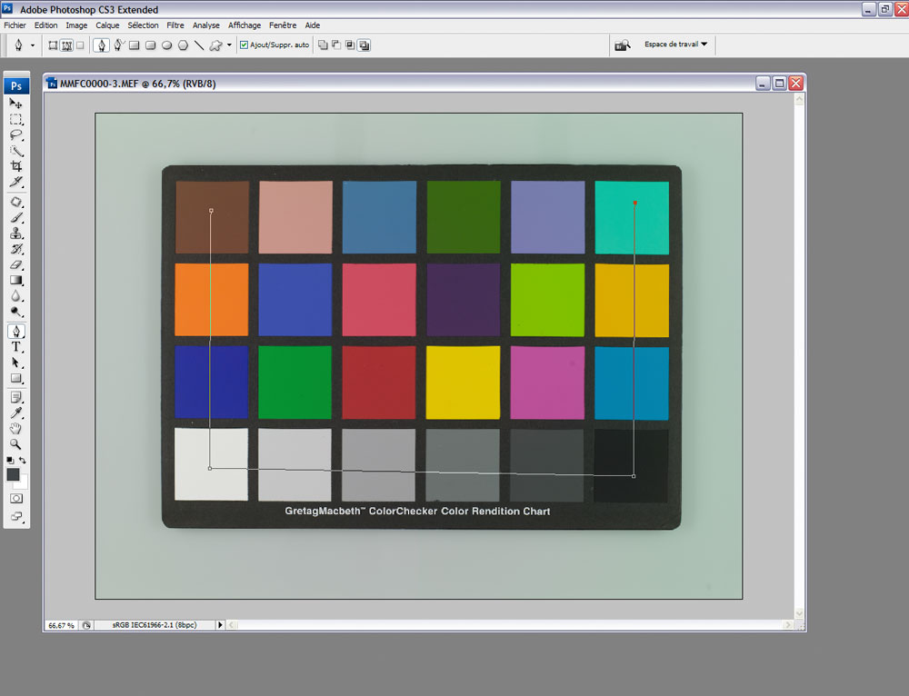Screen dimensions: 909x696
Task: Select the Eraser tool
Action: tap(15, 264)
